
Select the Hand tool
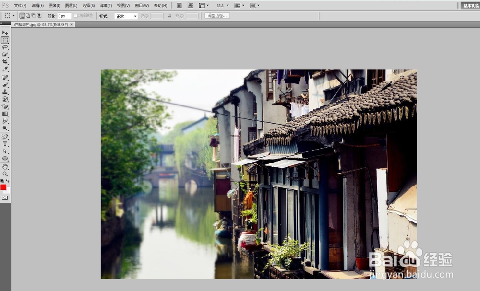pos(5,166)
